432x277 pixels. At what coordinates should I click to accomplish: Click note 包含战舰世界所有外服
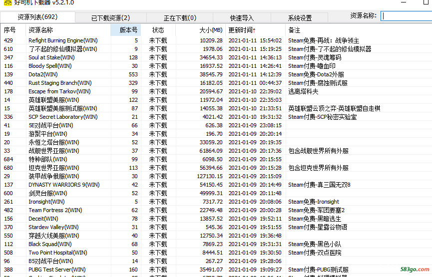click(x=318, y=151)
